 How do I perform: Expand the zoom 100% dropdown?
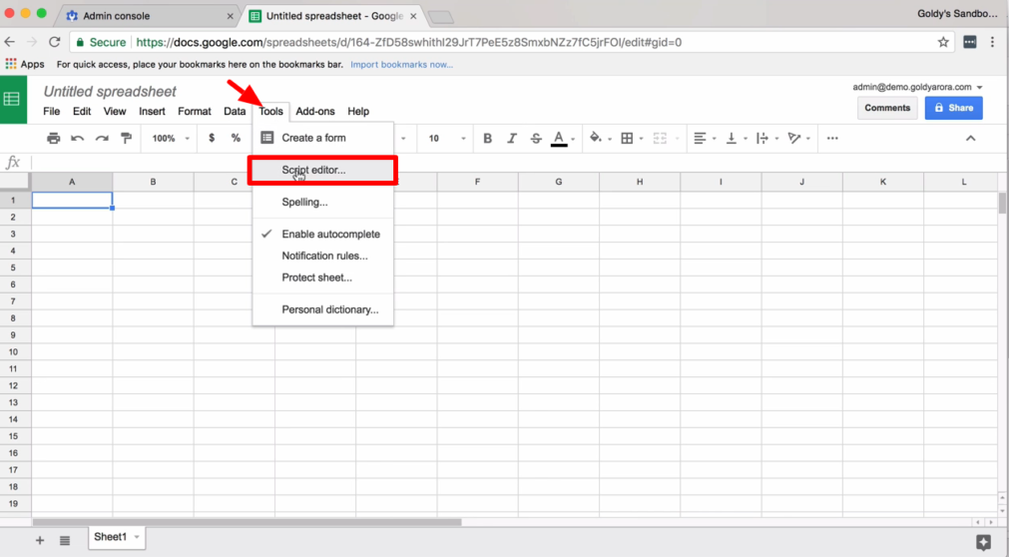point(188,139)
